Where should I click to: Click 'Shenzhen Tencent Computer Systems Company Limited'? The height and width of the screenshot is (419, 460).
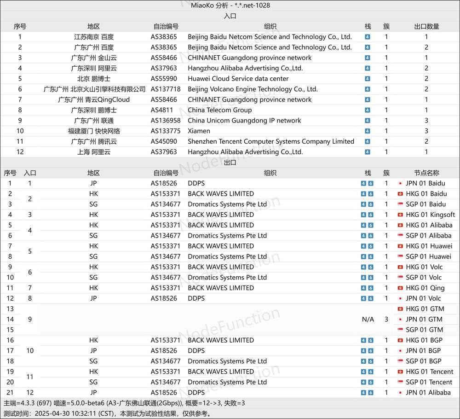pyautogui.click(x=271, y=141)
